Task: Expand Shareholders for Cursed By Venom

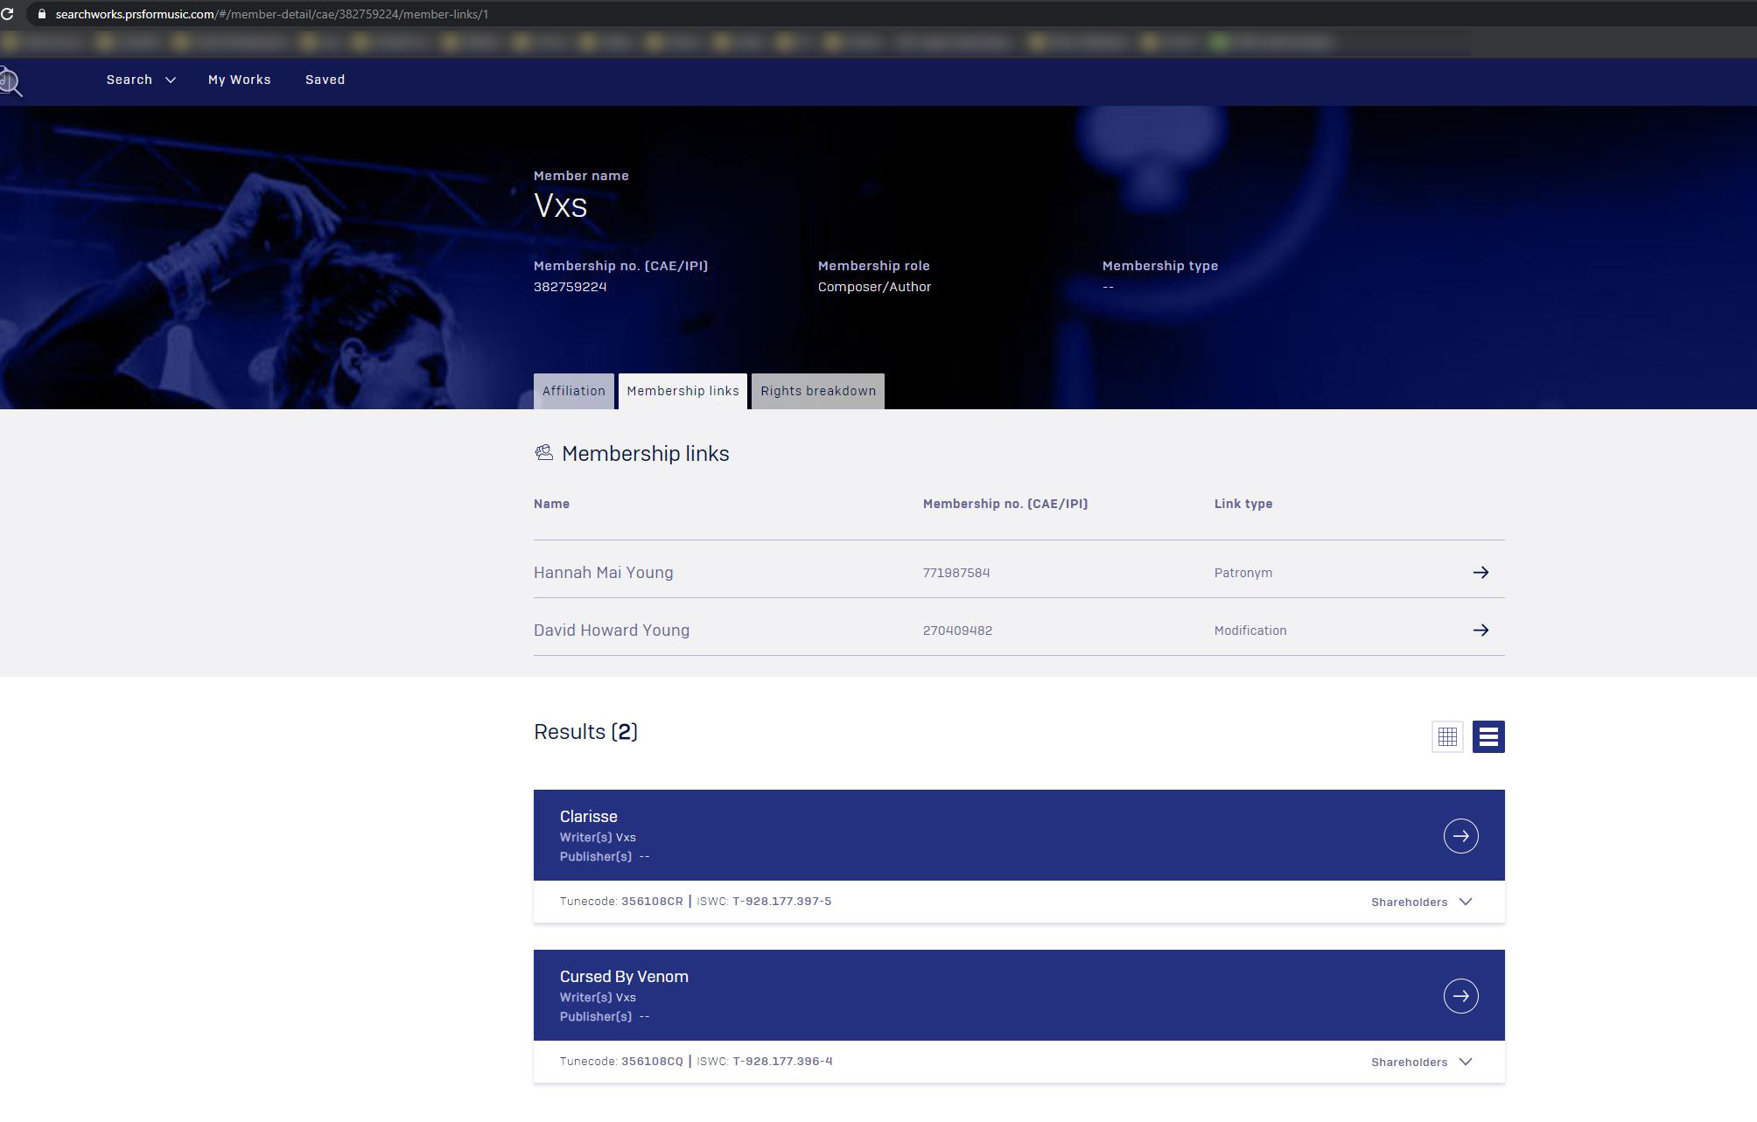Action: click(x=1421, y=1062)
